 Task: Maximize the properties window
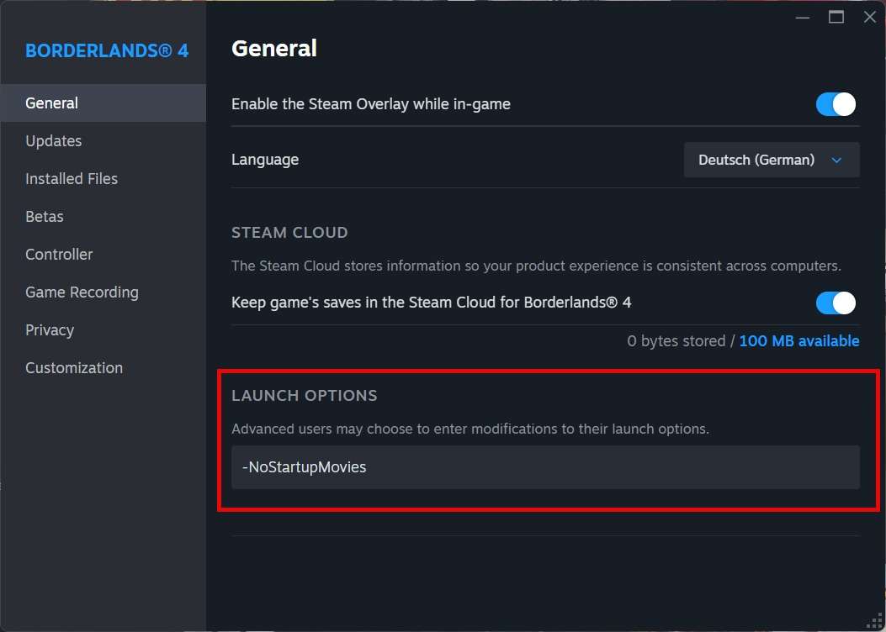(x=836, y=18)
